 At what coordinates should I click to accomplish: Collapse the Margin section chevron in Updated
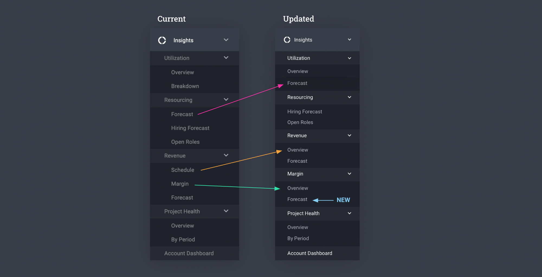click(350, 174)
